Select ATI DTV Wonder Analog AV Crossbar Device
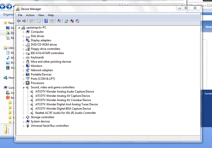Viewport: 212px width, 148px height. coord(63,100)
